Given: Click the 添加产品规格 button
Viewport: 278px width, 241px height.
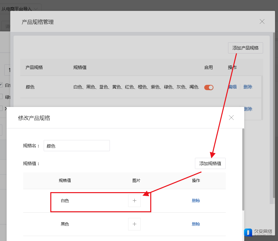Looking at the screenshot, I should click(x=245, y=48).
